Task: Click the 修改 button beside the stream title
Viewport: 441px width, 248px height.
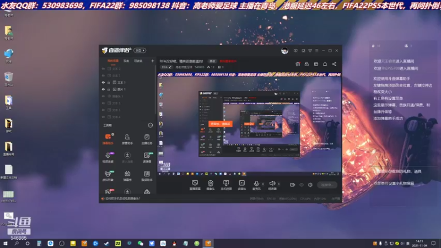Action: point(212,61)
